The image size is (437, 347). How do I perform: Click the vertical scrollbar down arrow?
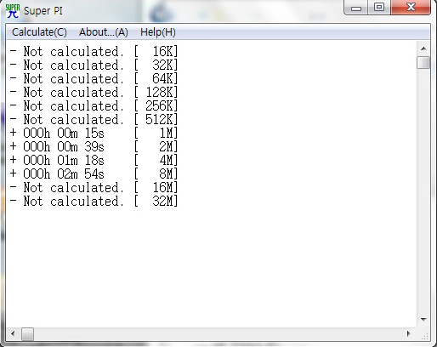coord(423,320)
